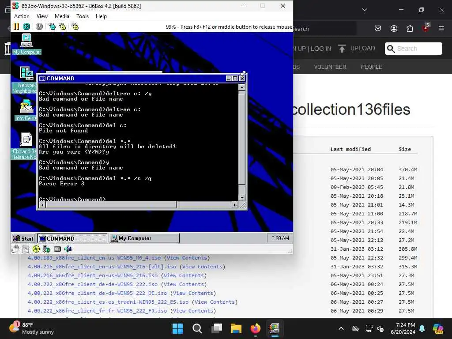Open the PEOPLE nav tab
Viewport: 452px width, 339px height.
[371, 67]
